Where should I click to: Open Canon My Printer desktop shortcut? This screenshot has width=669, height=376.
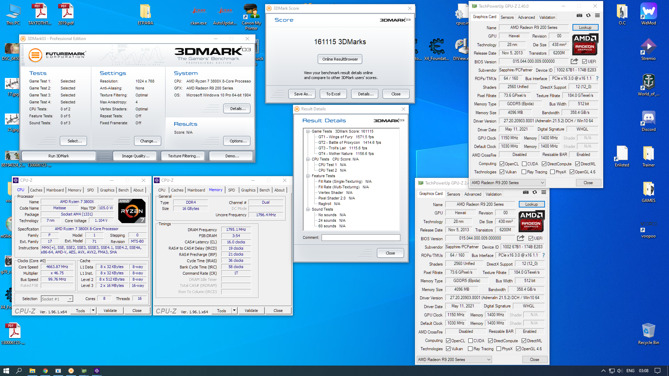[x=251, y=17]
